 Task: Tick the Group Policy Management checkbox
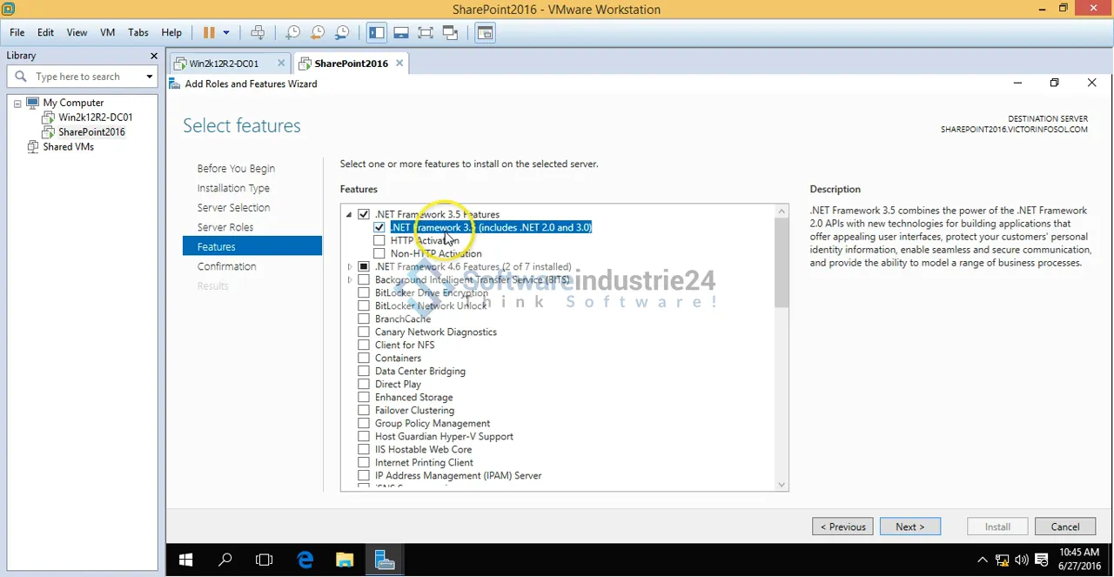coord(364,424)
